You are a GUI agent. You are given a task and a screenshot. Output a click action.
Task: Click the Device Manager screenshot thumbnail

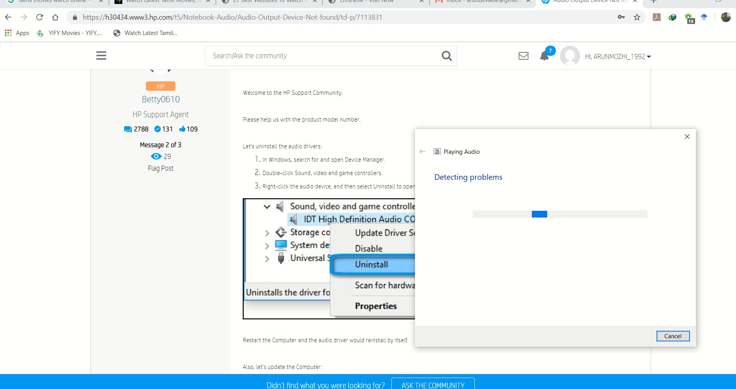329,259
